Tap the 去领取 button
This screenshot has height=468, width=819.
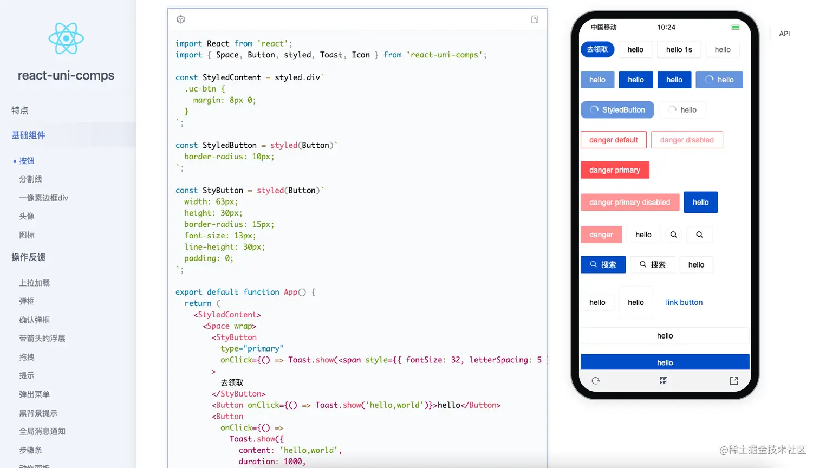(597, 49)
